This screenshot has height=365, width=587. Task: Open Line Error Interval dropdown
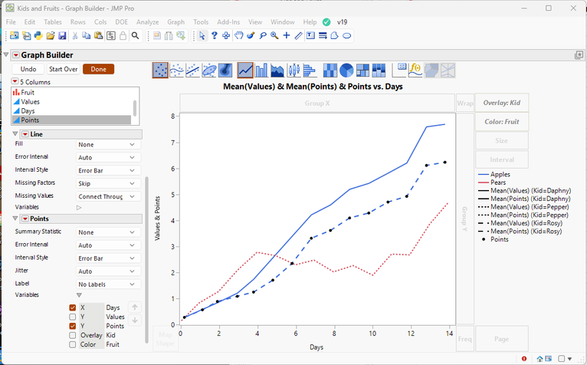[x=108, y=158]
